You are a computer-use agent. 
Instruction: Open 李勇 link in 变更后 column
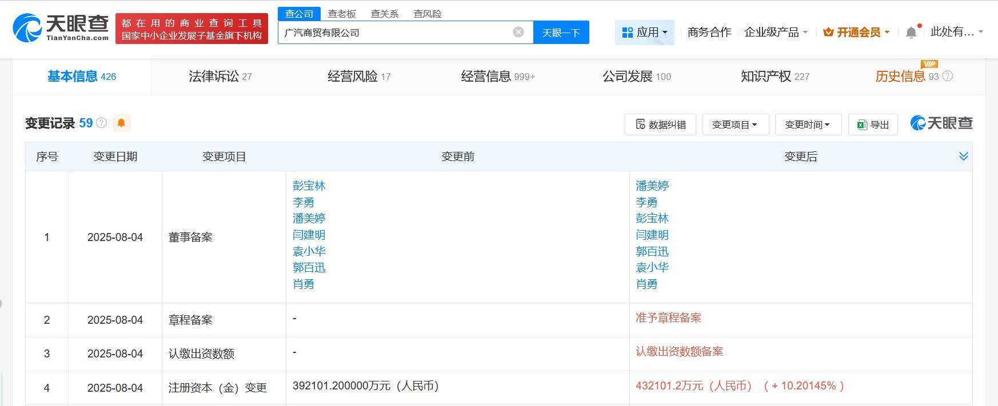[646, 202]
